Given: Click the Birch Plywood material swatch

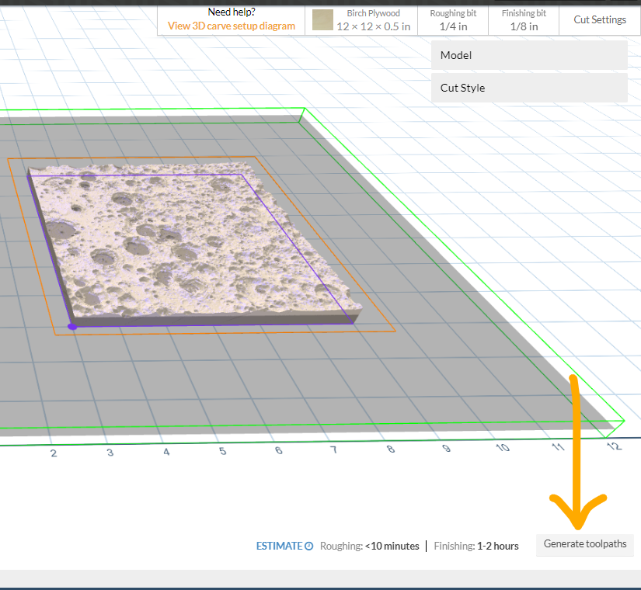Looking at the screenshot, I should coord(323,20).
